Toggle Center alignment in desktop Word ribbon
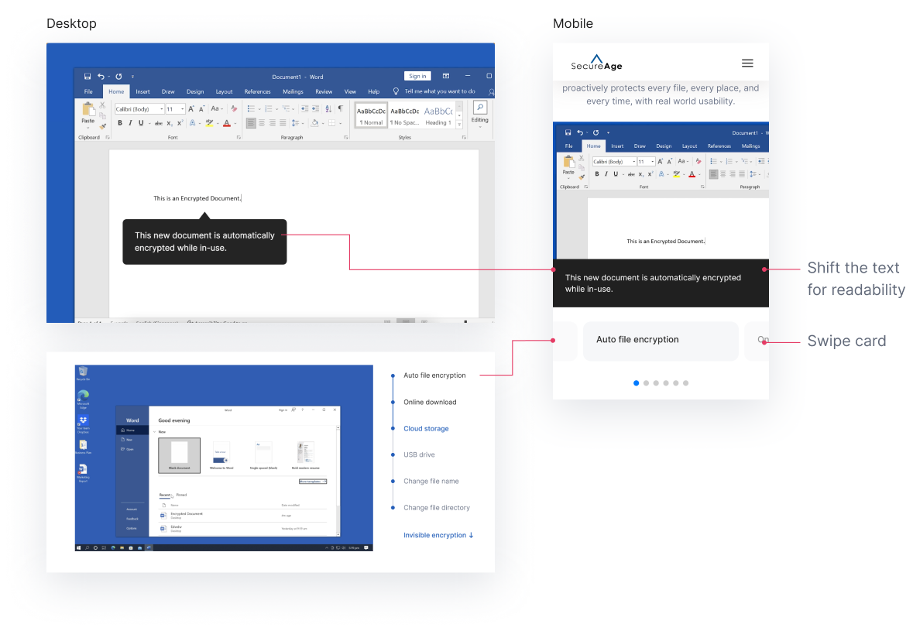Viewport: 913px width, 631px height. (262, 123)
